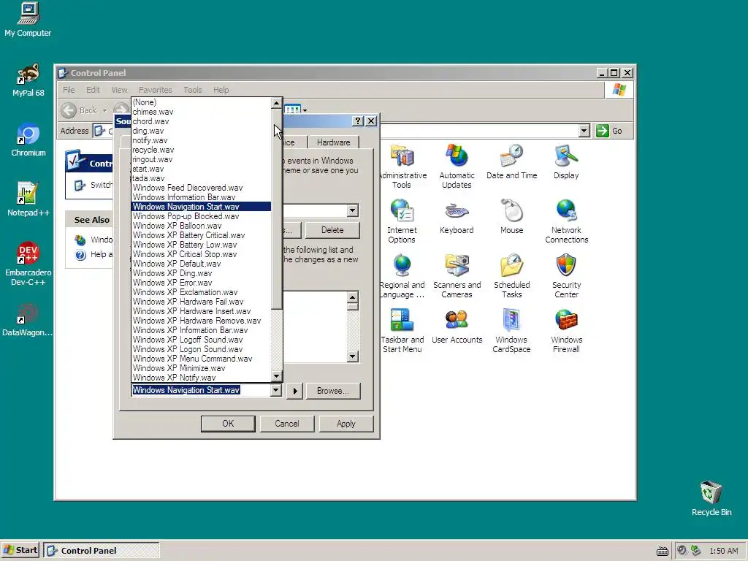Click the Back toolbar button

pos(80,110)
